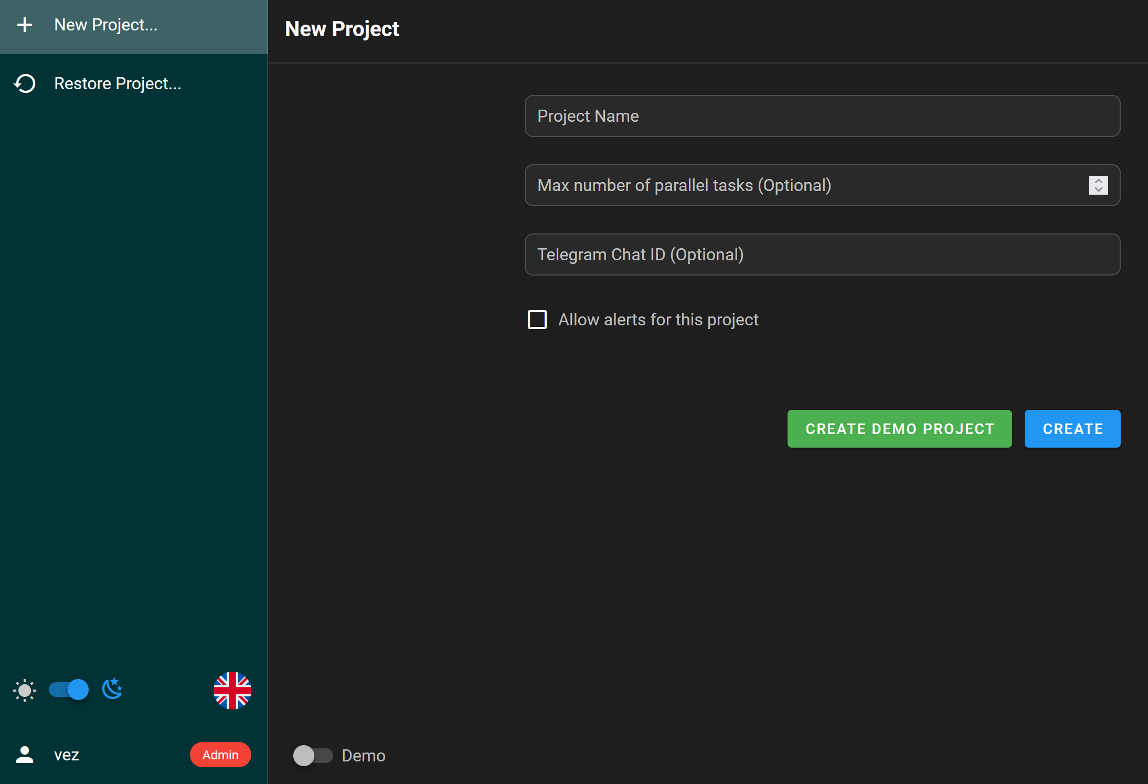
Task: Expand language selection from flag dropdown
Action: [x=231, y=691]
